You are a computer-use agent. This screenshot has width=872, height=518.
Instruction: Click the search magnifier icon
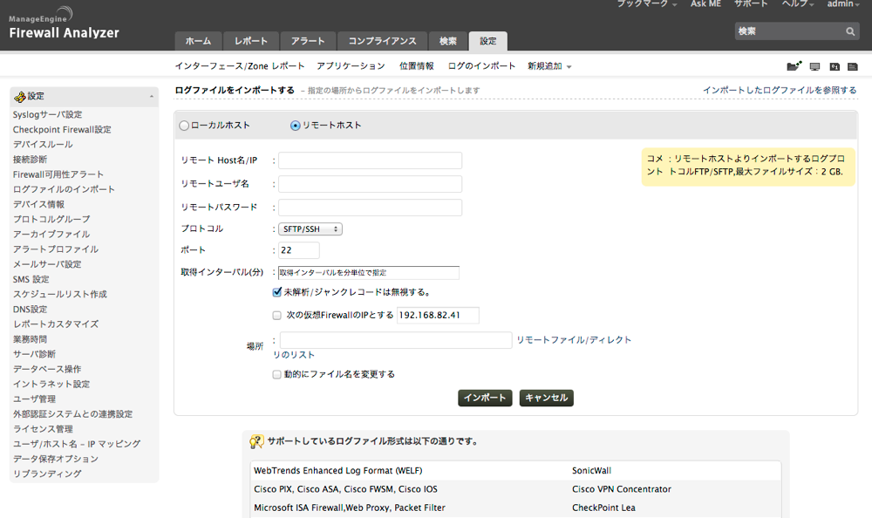tap(850, 31)
